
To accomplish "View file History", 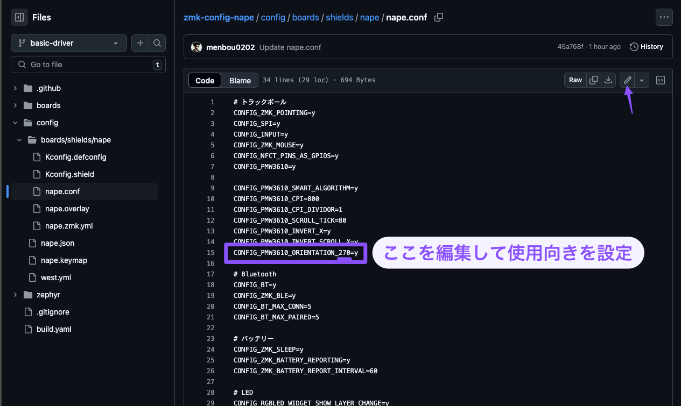I will pyautogui.click(x=647, y=47).
